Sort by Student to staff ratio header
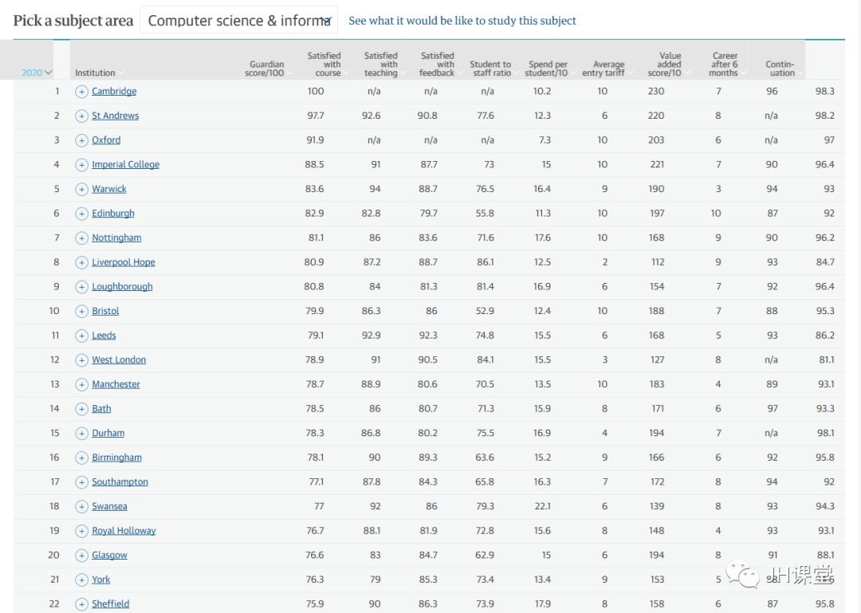861x613 pixels. coord(492,69)
